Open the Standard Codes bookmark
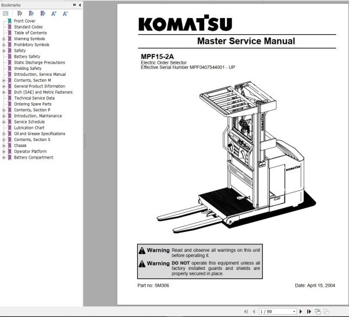This screenshot has height=317, width=349. 29,27
